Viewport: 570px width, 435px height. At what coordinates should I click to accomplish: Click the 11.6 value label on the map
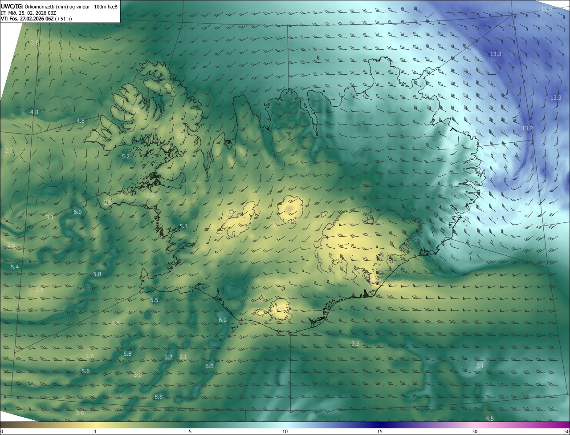pos(546,9)
